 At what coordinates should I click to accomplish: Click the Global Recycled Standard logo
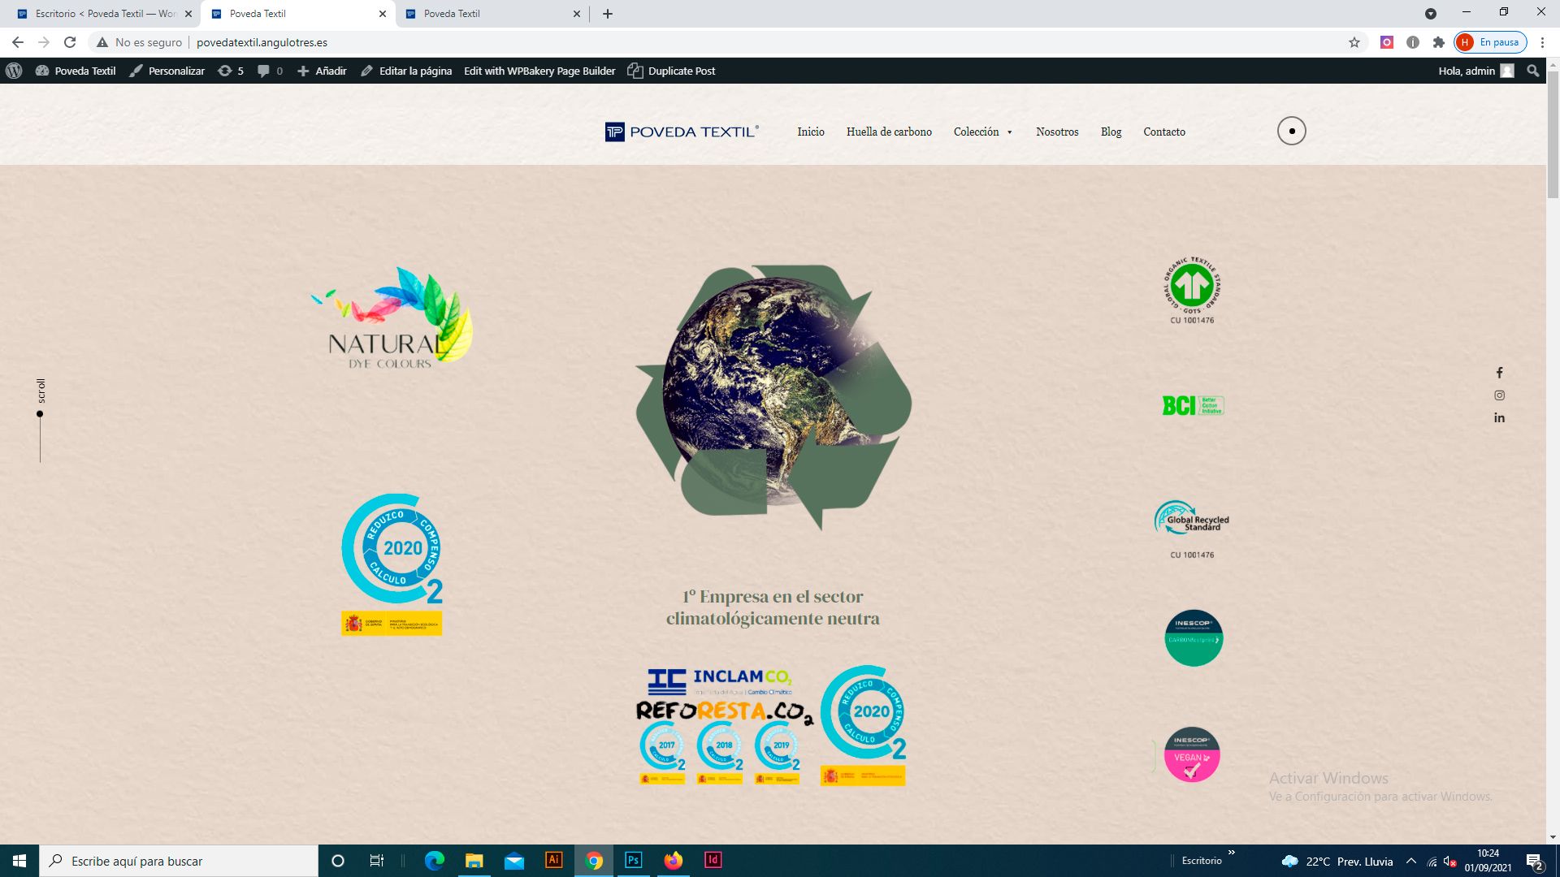pyautogui.click(x=1192, y=529)
